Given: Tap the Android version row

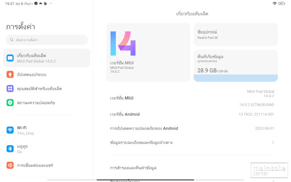Looking at the screenshot, I should coord(192,114).
